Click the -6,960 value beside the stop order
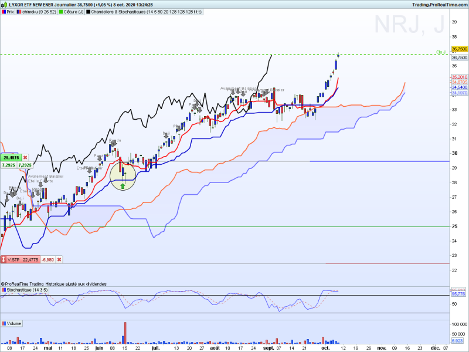The width and height of the screenshot is (469, 352). pos(48,259)
